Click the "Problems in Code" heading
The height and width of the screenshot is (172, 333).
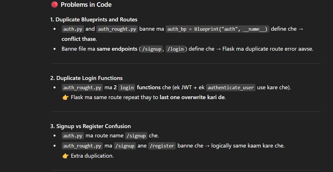pos(86,5)
